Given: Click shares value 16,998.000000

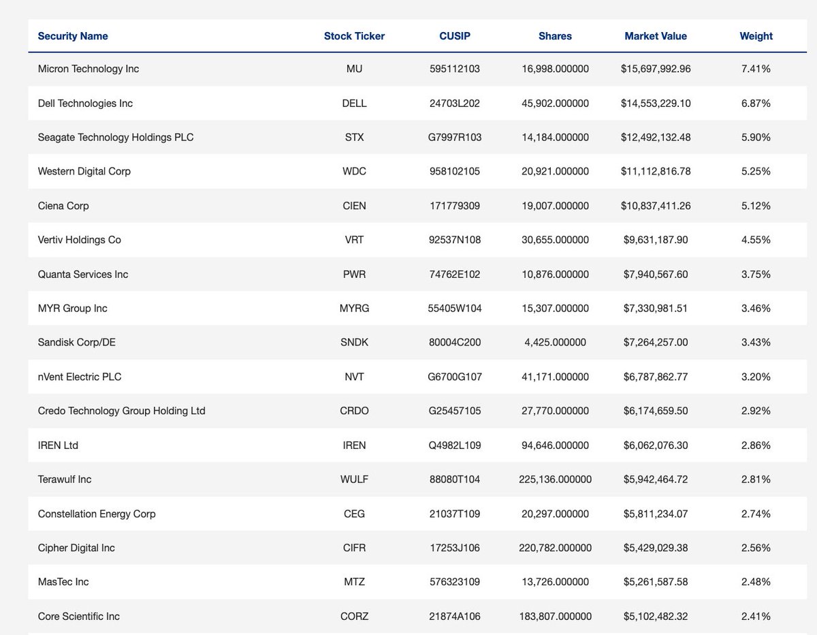Looking at the screenshot, I should (556, 69).
